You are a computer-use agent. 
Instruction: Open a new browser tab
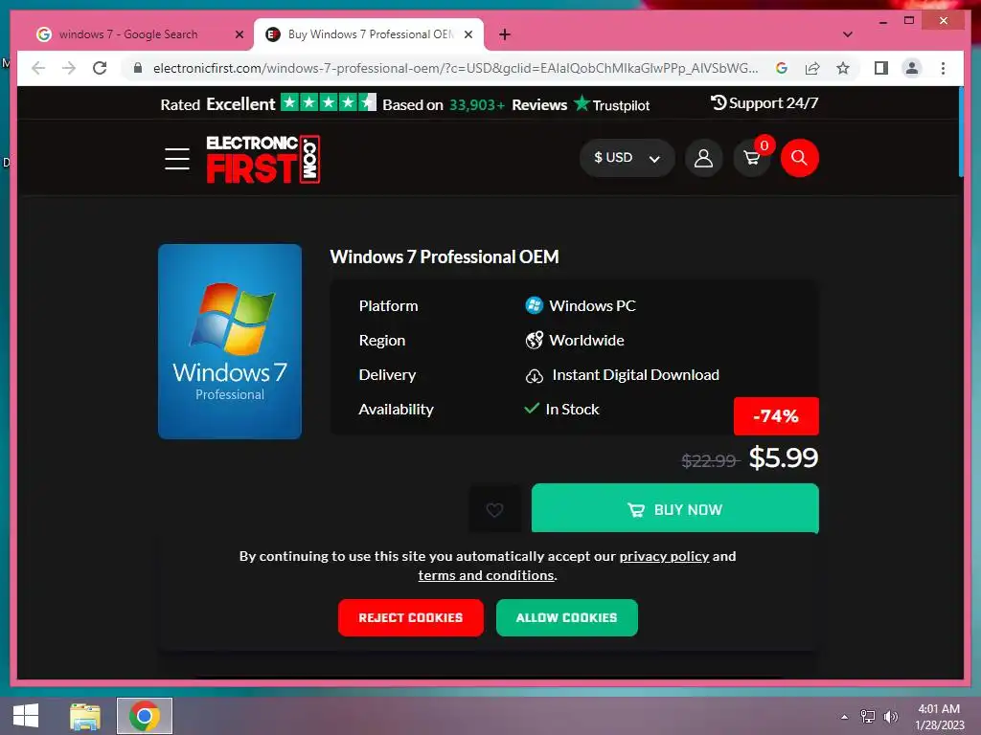pyautogui.click(x=505, y=34)
